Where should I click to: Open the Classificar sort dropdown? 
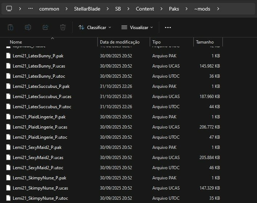[95, 28]
